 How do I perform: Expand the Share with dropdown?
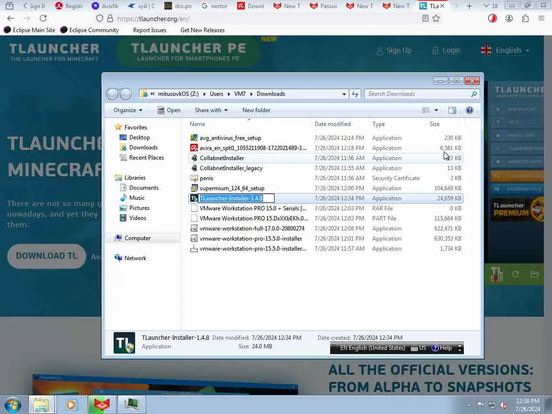tap(211, 110)
